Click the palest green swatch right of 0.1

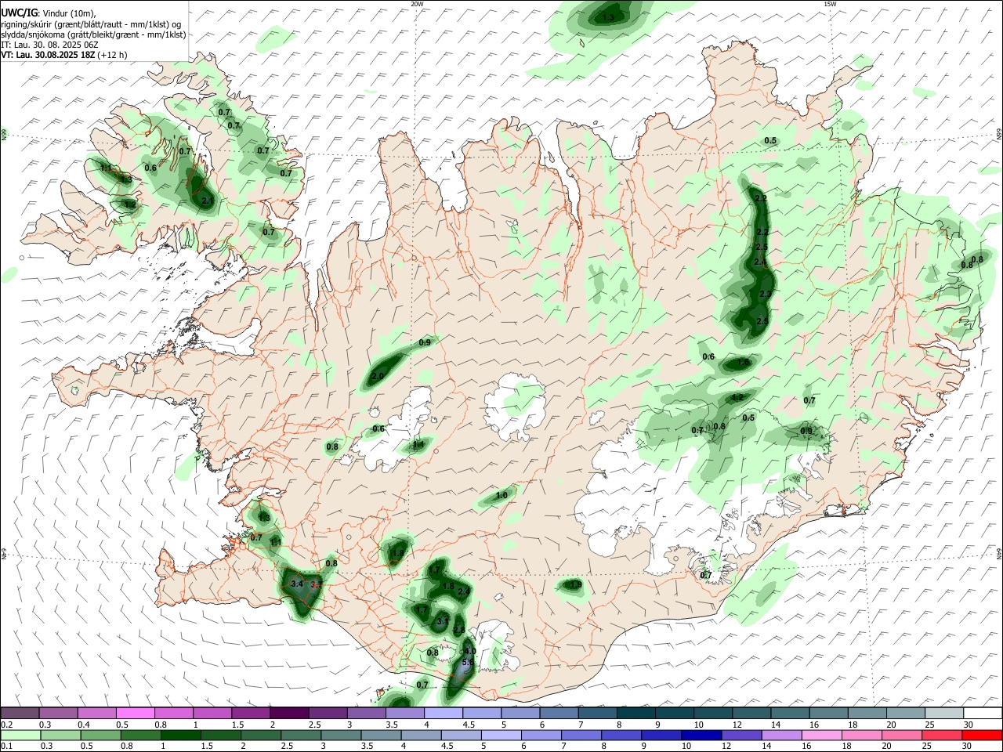20,735
